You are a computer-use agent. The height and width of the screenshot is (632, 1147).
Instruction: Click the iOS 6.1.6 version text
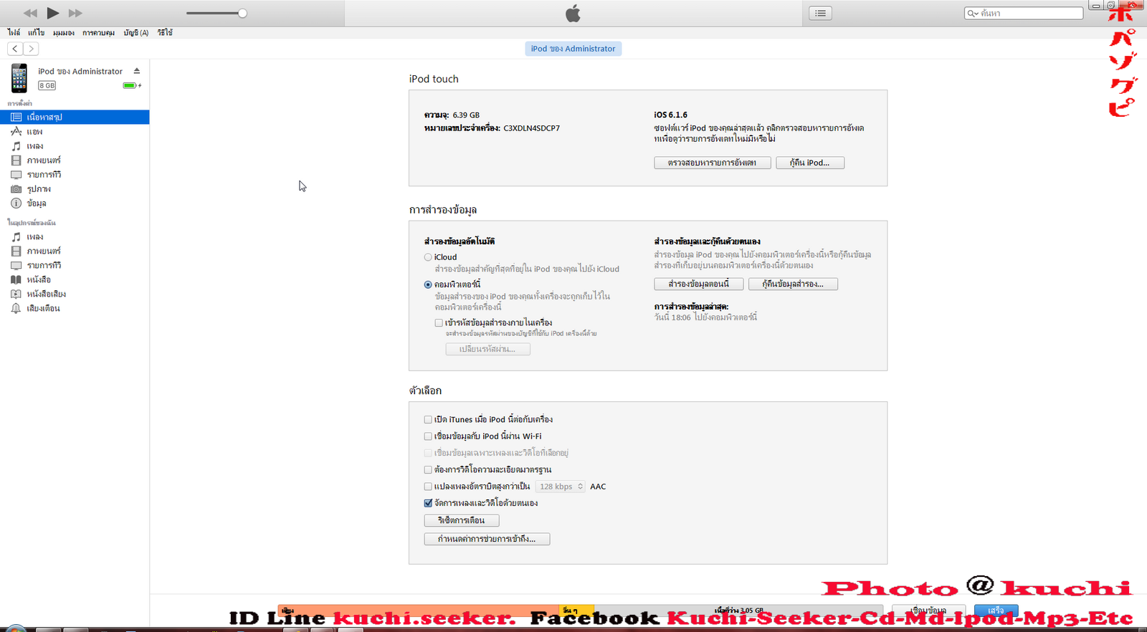tap(670, 115)
